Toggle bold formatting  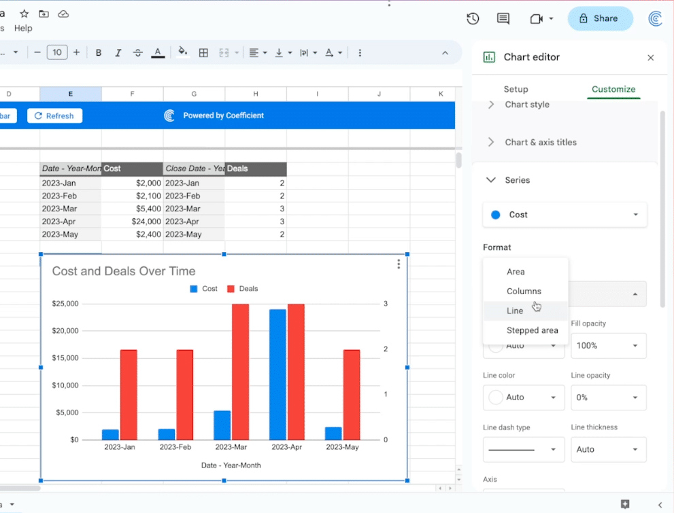pyautogui.click(x=99, y=52)
